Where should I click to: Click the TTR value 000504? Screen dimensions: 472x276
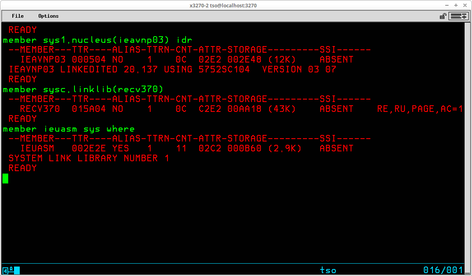[x=89, y=60]
